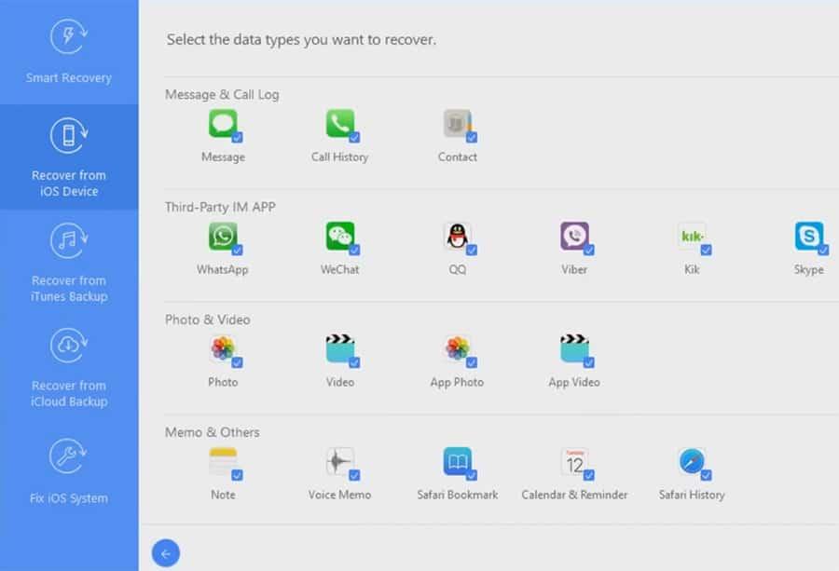Image resolution: width=839 pixels, height=571 pixels.
Task: Click the 'Third-Party IM APP' heading
Action: pyautogui.click(x=220, y=207)
